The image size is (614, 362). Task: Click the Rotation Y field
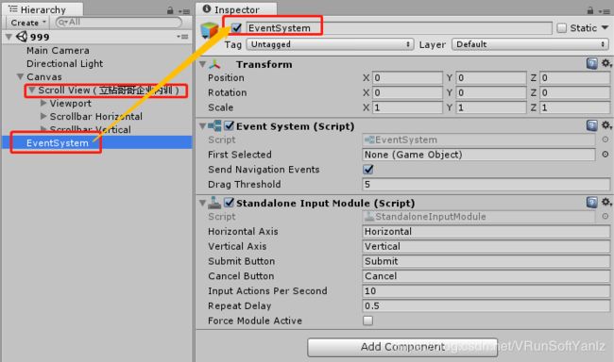coord(491,92)
